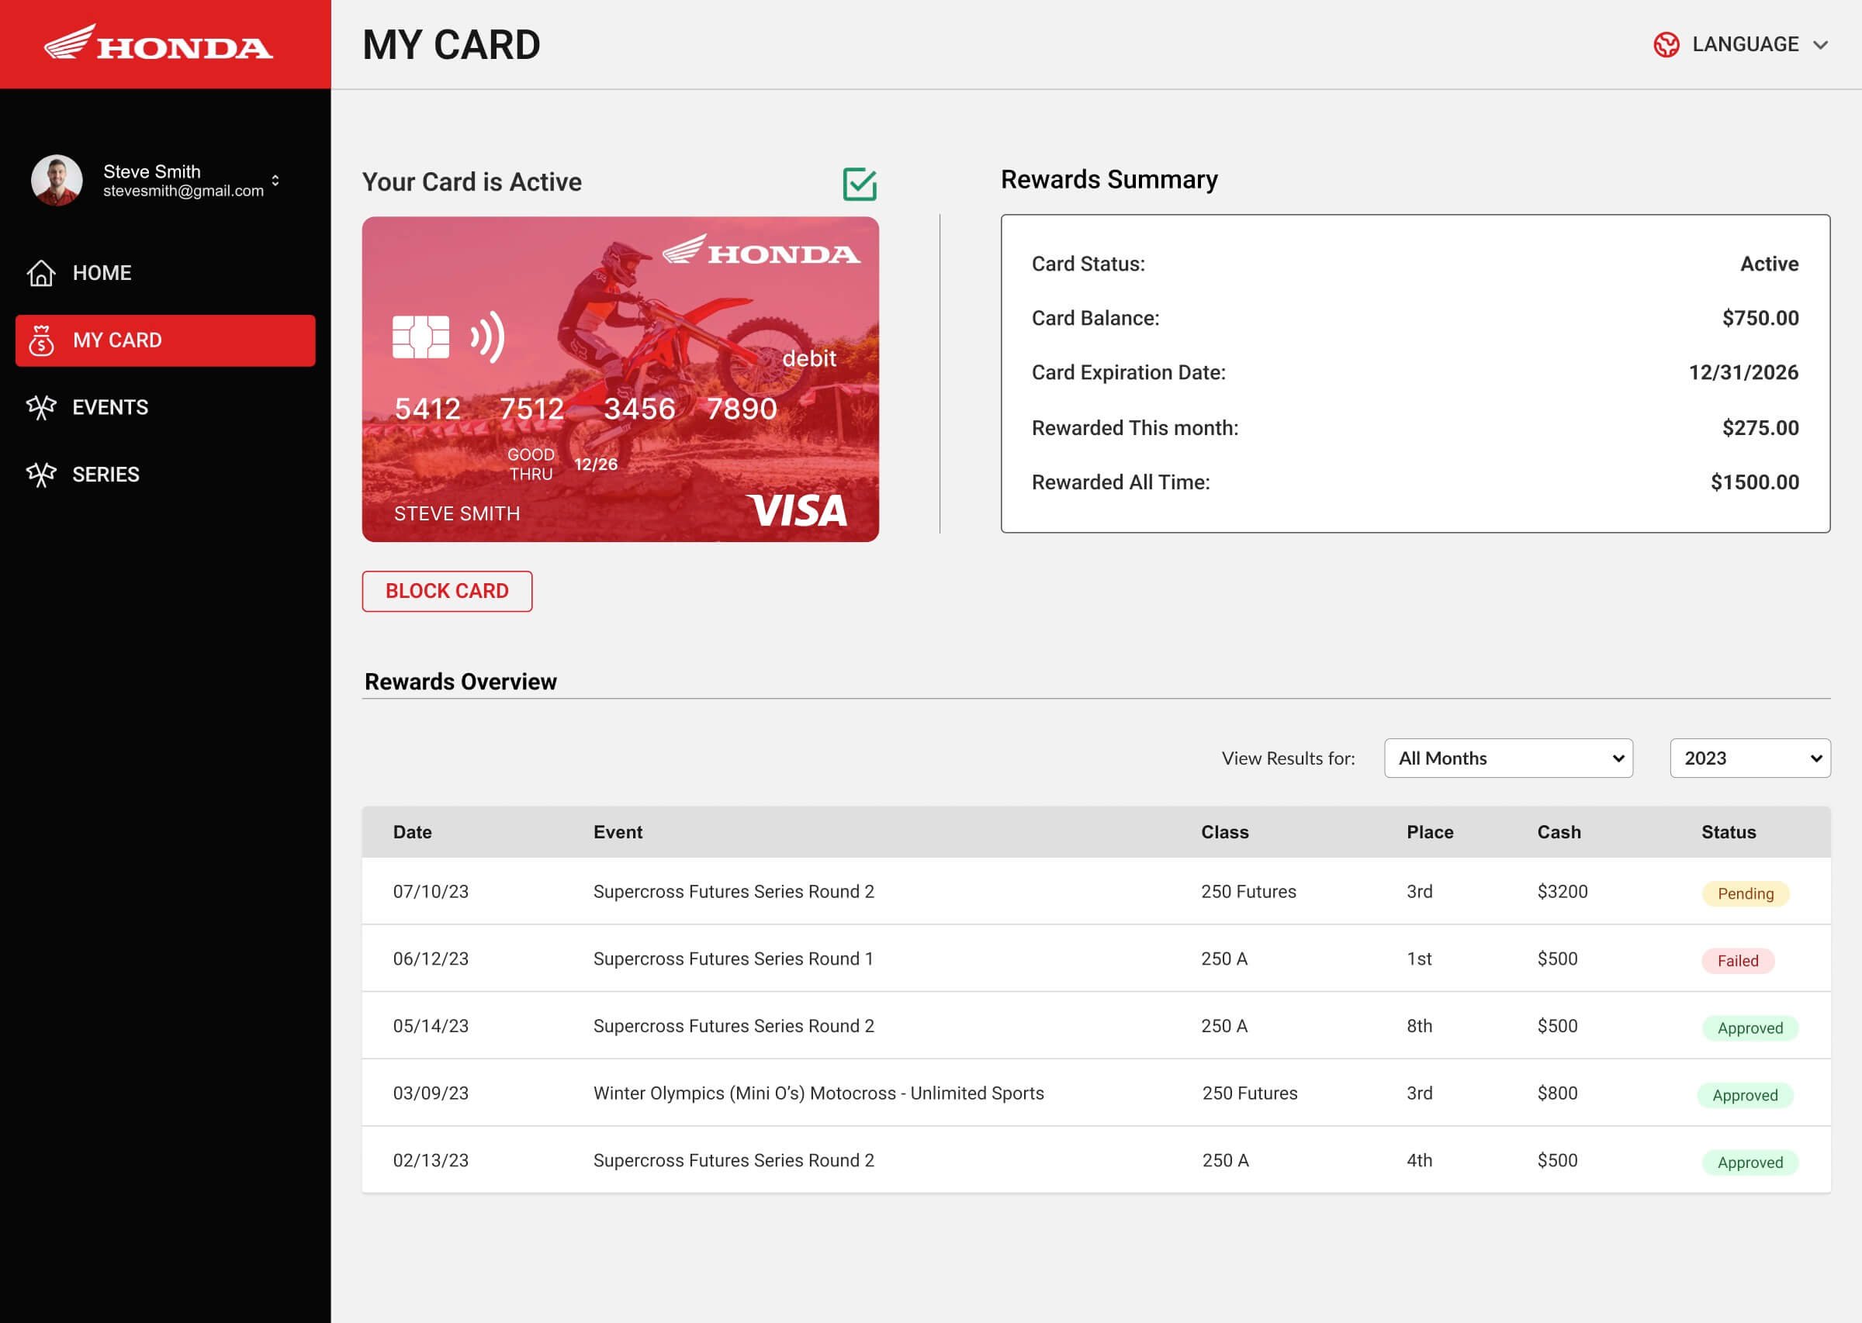Click the Cash column header
1862x1323 pixels.
(1559, 832)
